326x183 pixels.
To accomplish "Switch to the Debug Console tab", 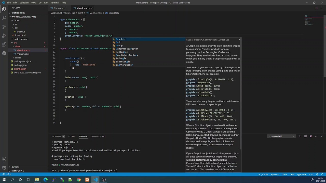I will coord(98,136).
